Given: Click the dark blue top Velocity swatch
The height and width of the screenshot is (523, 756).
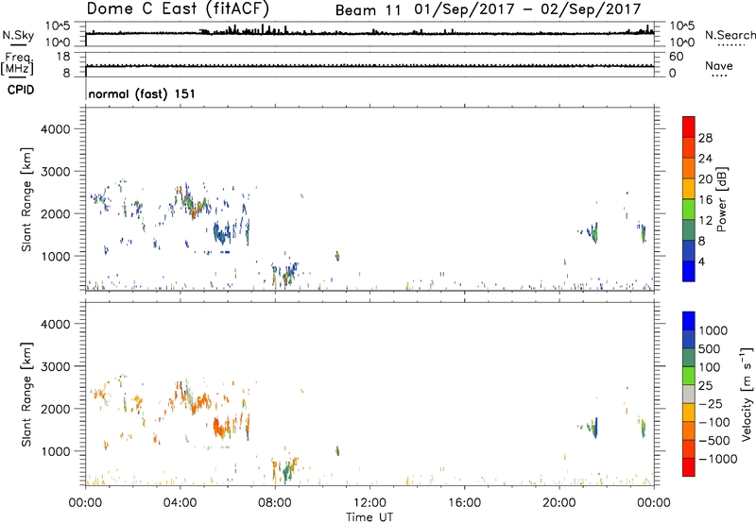Looking at the screenshot, I should pos(689,321).
